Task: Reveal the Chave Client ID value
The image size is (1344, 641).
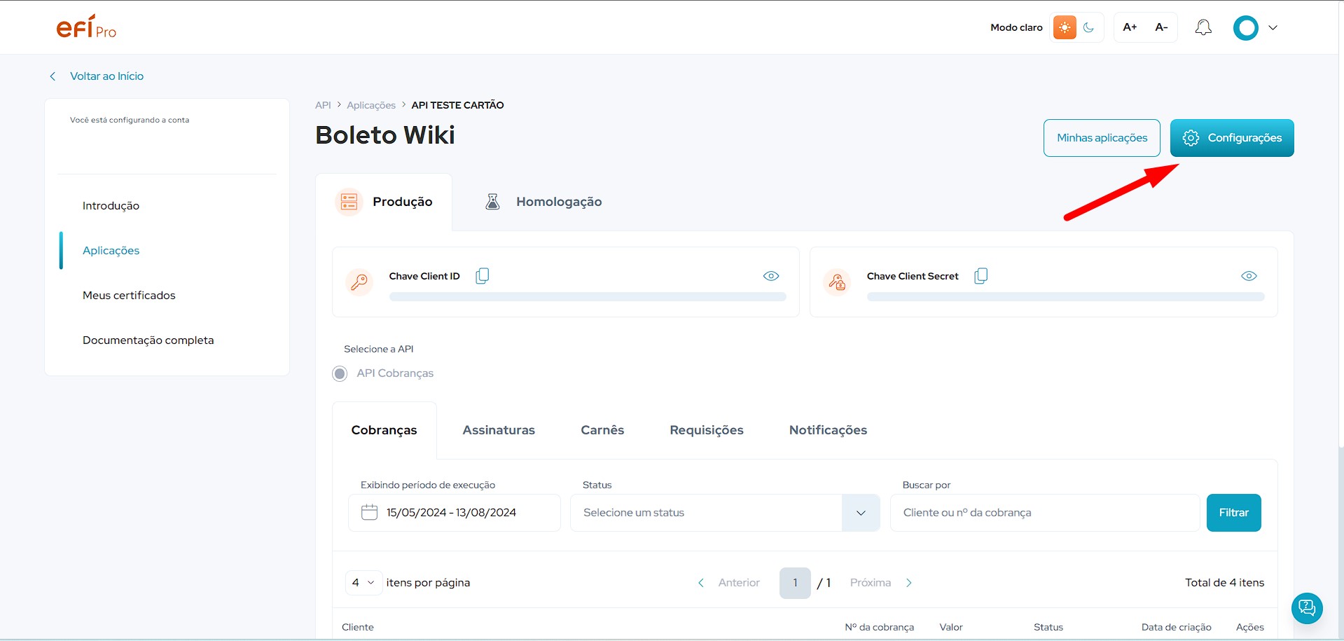Action: (771, 276)
